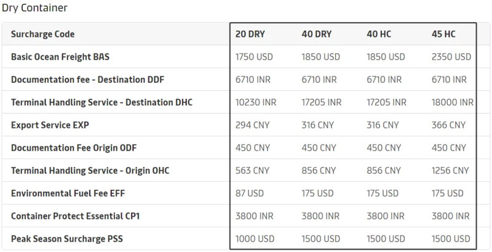The image size is (492, 252).
Task: Click Terminal Handling Service - Origin OHC label
Action: click(x=90, y=170)
